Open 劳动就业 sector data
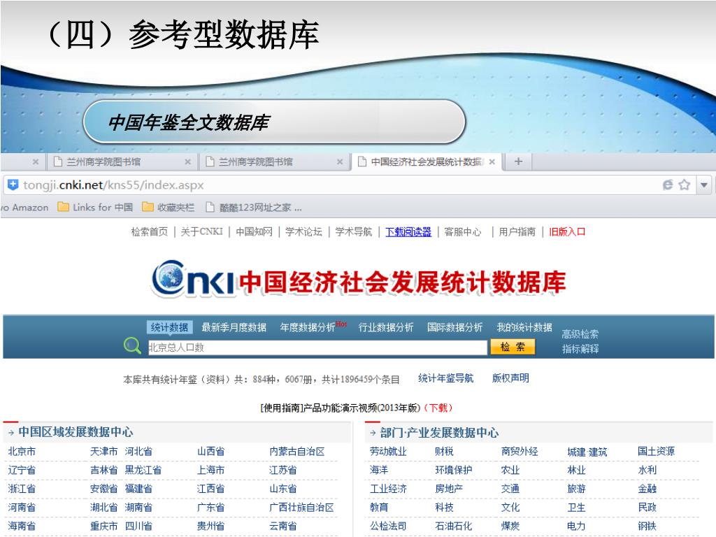 coord(388,452)
